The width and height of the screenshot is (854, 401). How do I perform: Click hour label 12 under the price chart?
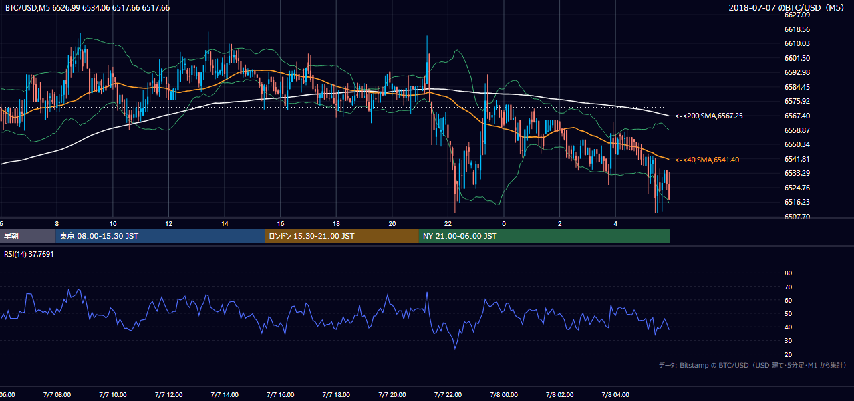point(169,223)
